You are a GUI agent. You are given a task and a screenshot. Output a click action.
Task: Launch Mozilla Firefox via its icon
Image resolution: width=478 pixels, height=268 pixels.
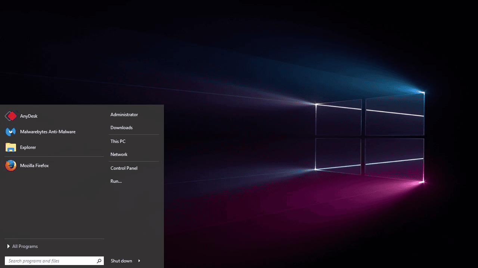[x=10, y=165]
